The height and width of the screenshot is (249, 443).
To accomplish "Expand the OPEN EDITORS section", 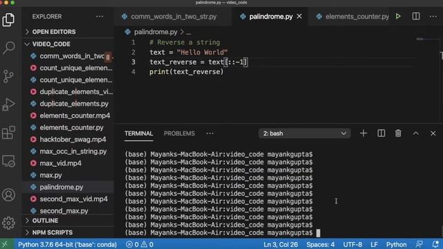I will [68, 32].
